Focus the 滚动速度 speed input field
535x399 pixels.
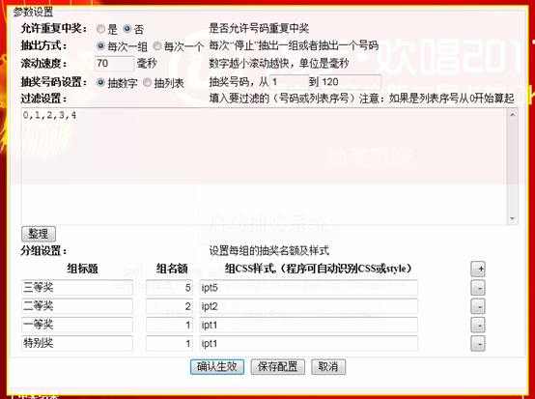114,64
